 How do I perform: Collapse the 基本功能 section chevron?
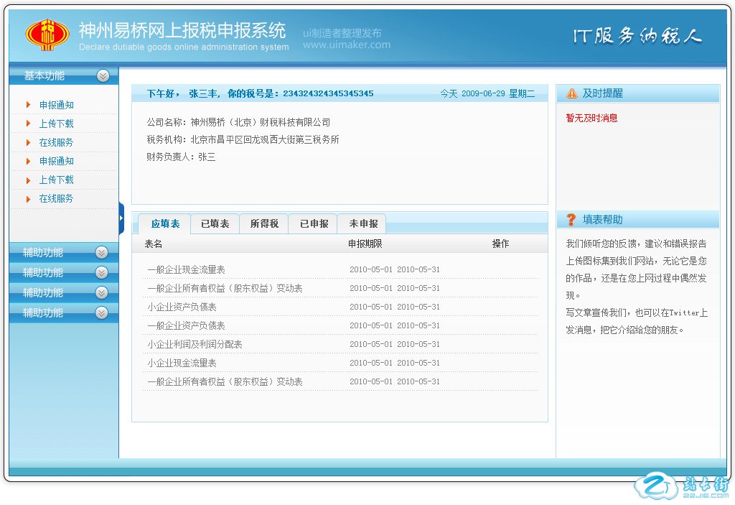tap(103, 75)
